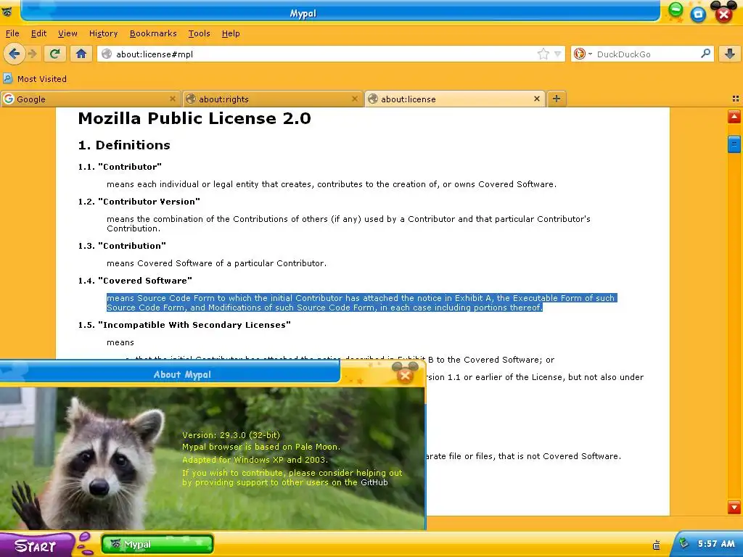
Task: Close the Google tab
Action: pos(173,99)
